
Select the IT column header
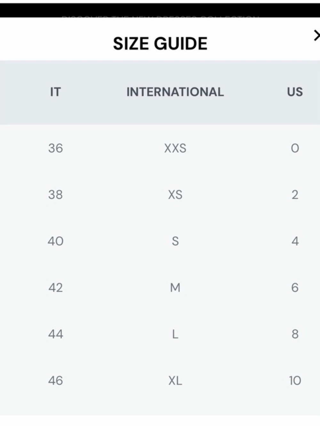(x=55, y=92)
